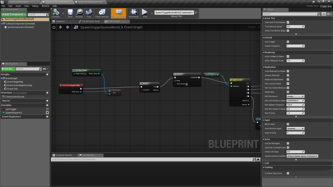The width and height of the screenshot is (333, 187).
Task: Toggle the Can Trigger checkbox
Action: pos(288,42)
